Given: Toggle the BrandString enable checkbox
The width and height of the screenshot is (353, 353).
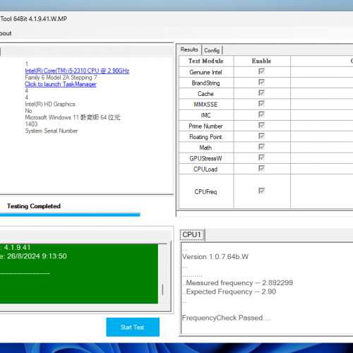Looking at the screenshot, I should point(261,82).
